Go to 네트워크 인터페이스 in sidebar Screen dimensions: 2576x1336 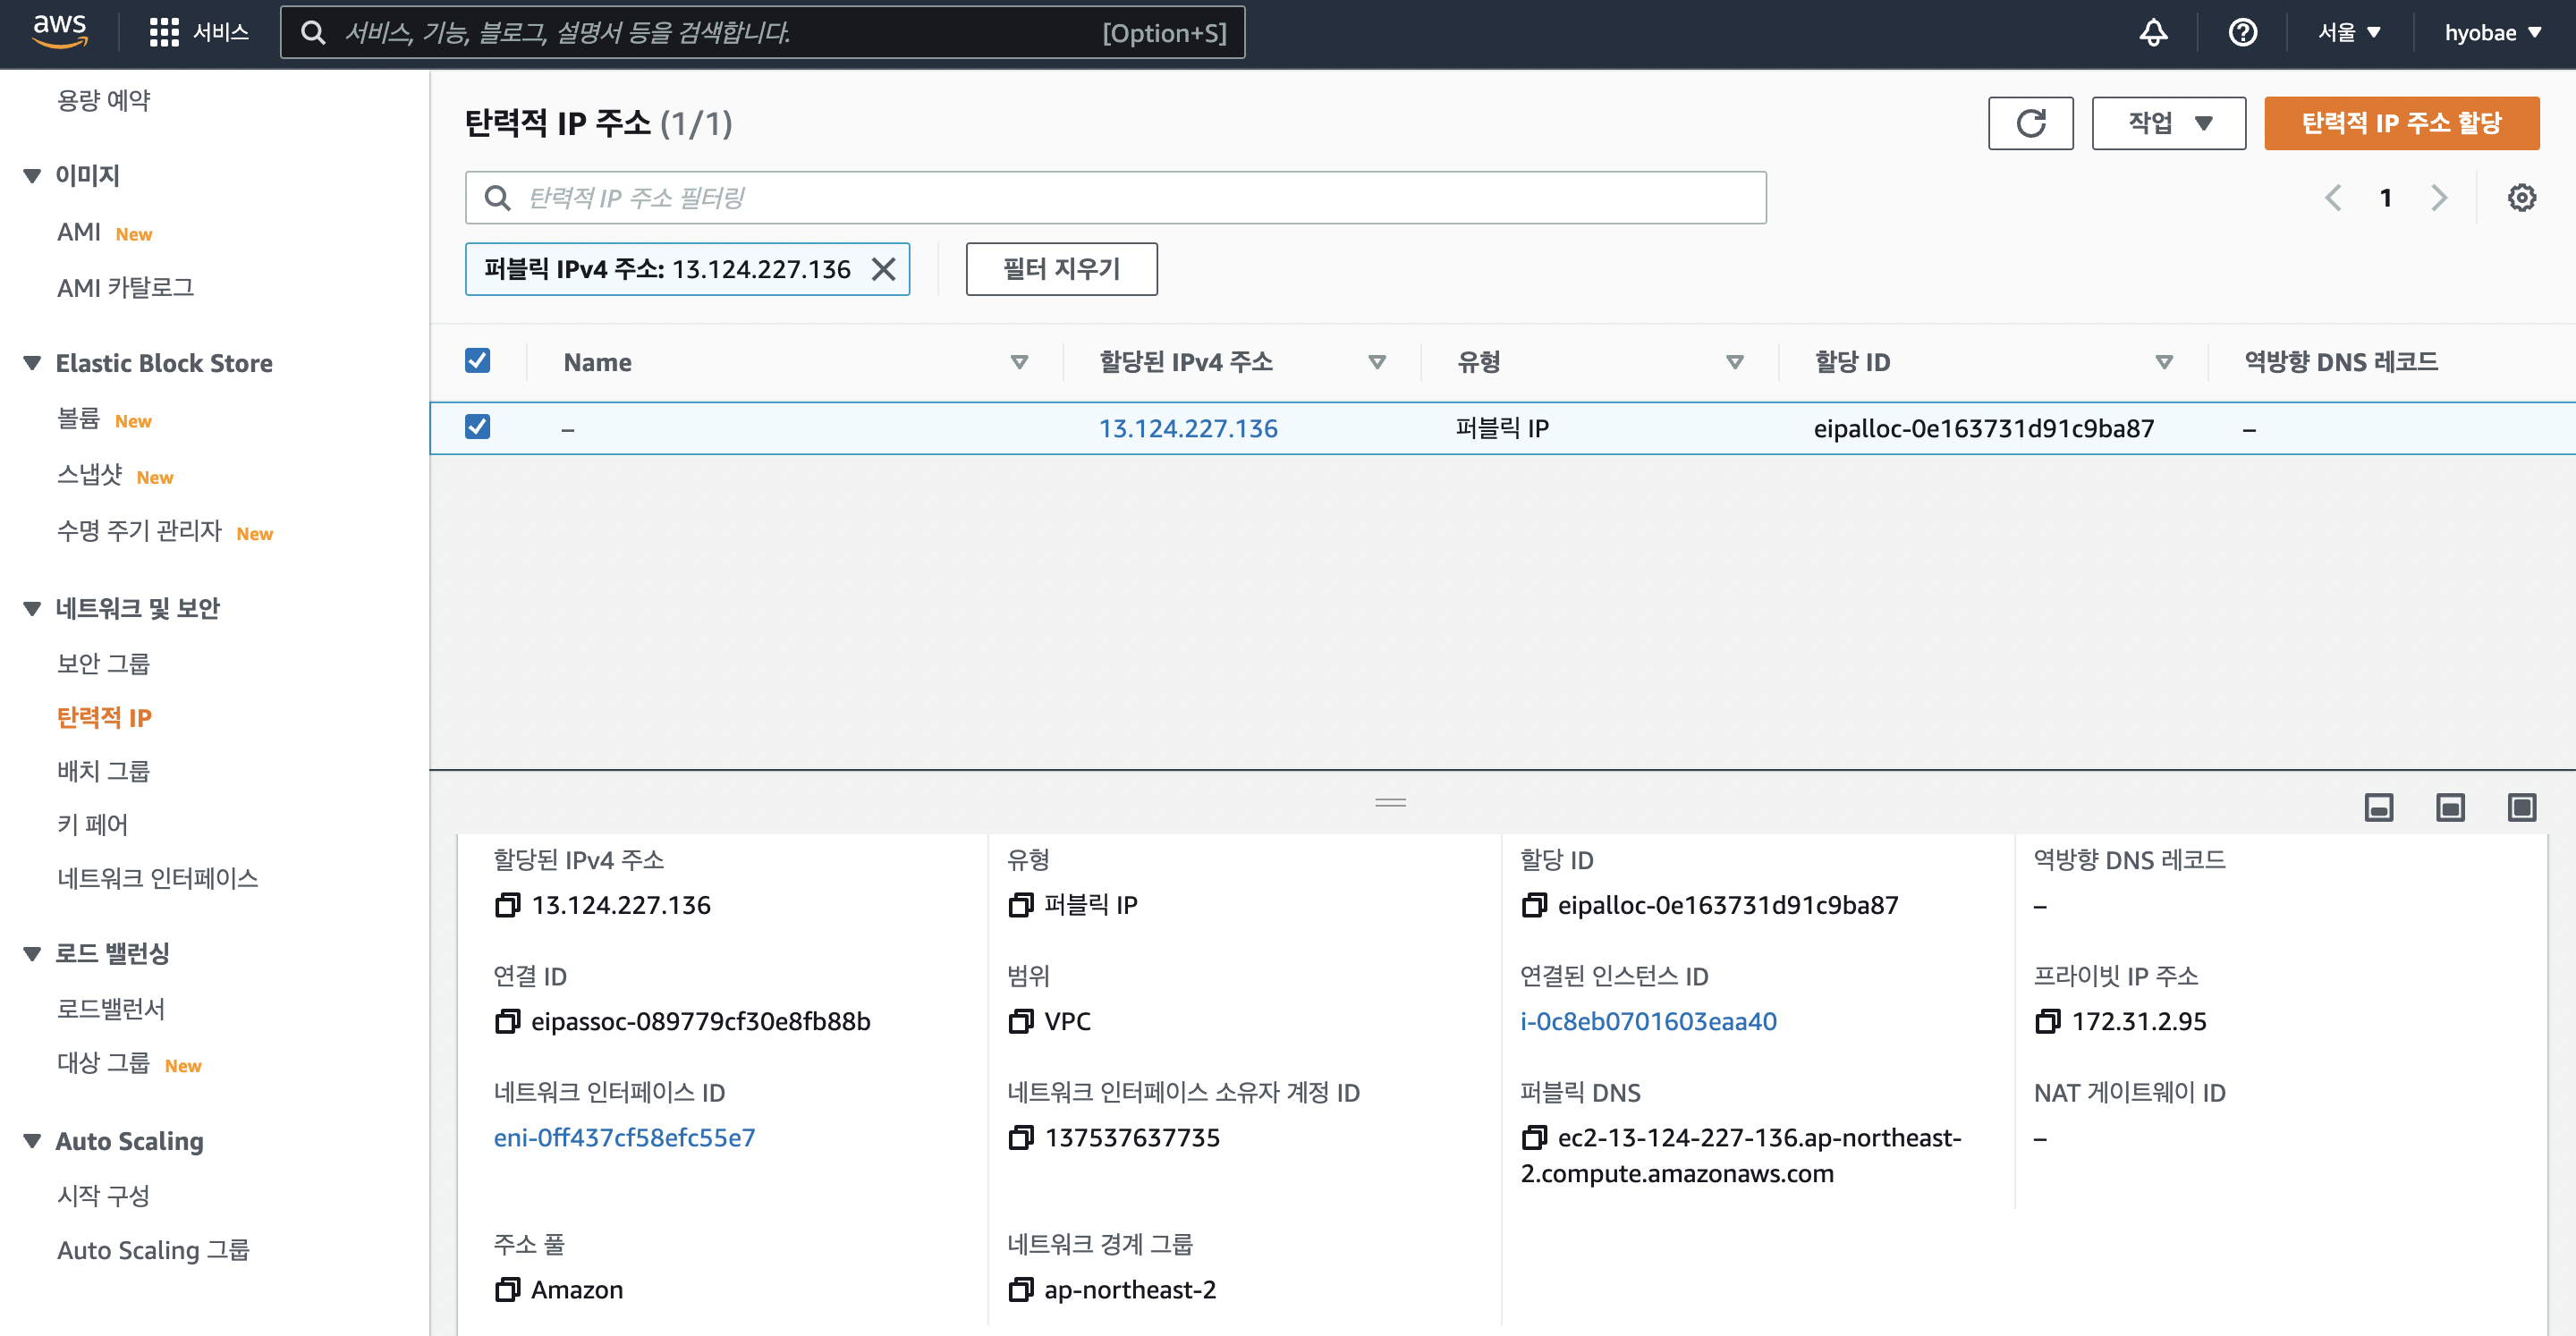coord(157,878)
